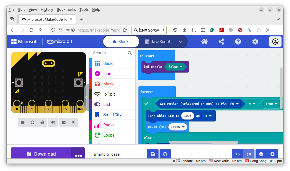List all tabs chevron
This screenshot has width=290, height=171.
(278, 19)
